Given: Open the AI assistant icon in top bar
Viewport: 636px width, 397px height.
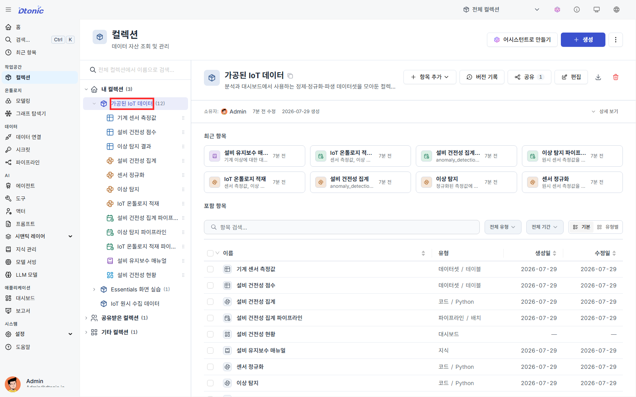Looking at the screenshot, I should pyautogui.click(x=557, y=10).
